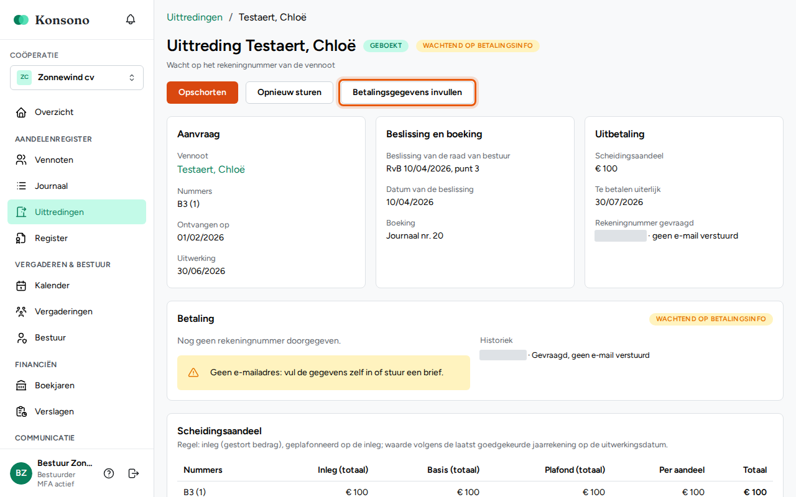The height and width of the screenshot is (497, 796).
Task: Click the Uittredingen breadcrumb link
Action: tap(195, 17)
